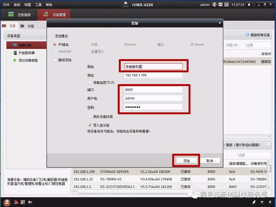This screenshot has width=276, height=207.
Task: Click the 端口 input field
Action: coord(153,90)
